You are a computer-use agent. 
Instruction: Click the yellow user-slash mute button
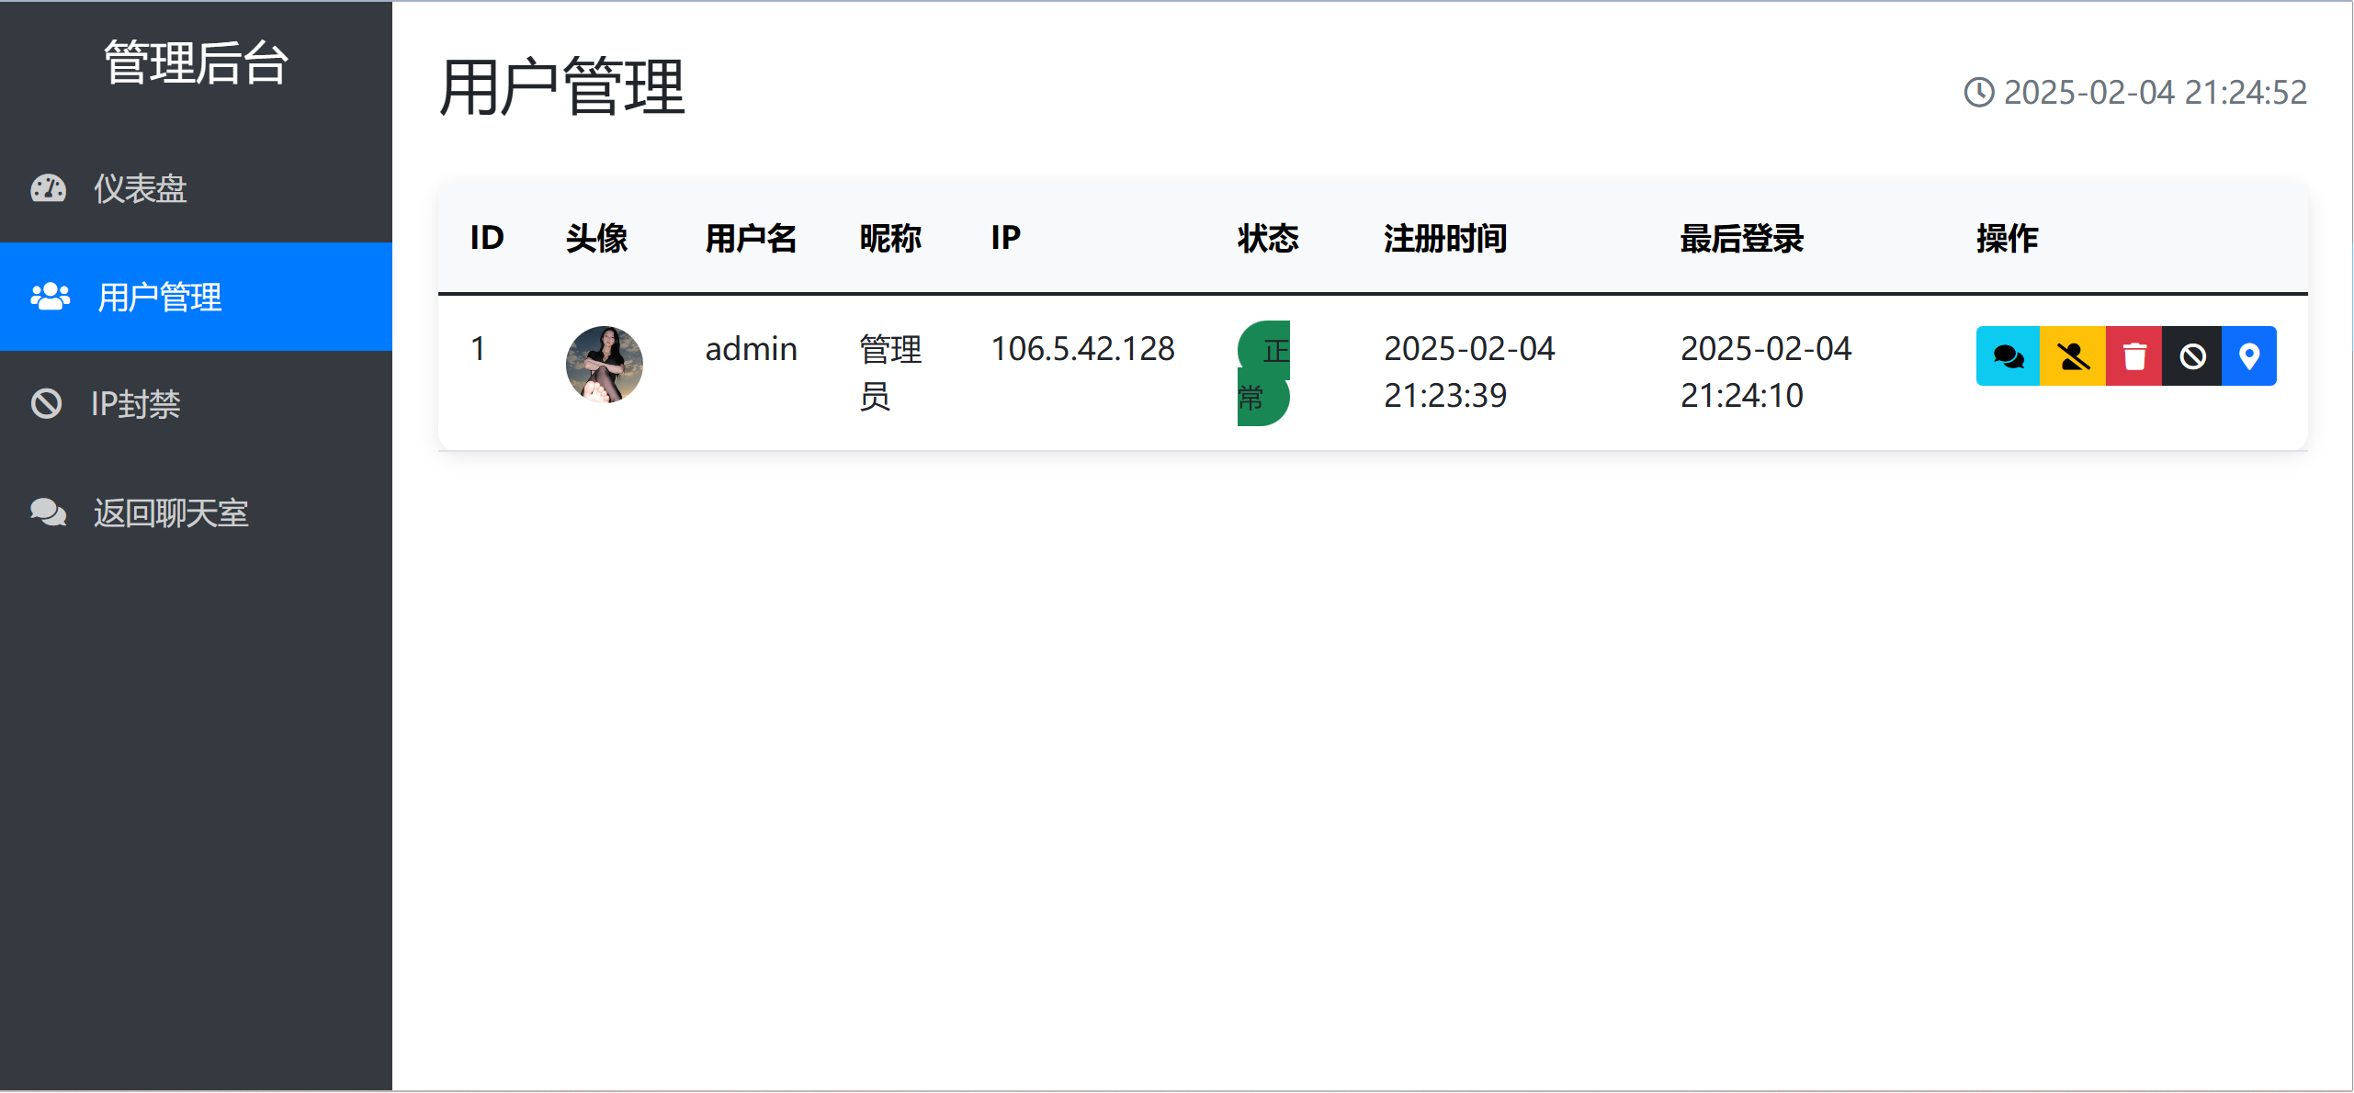tap(2073, 356)
